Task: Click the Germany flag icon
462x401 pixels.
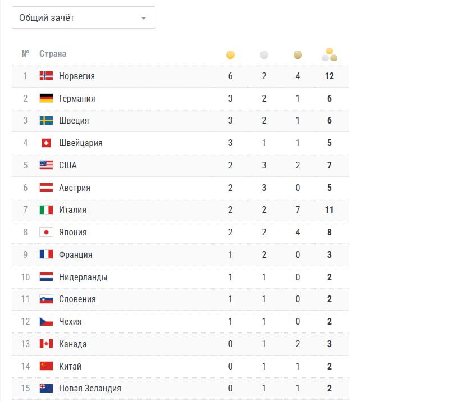Action: pyautogui.click(x=46, y=98)
